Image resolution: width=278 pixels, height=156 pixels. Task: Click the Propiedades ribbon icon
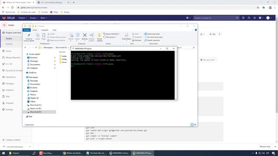pyautogui.click(x=126, y=36)
